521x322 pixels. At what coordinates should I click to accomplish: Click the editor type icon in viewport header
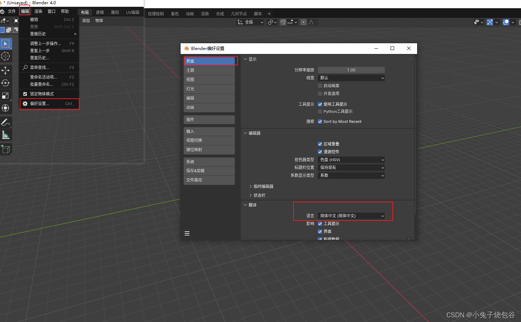pos(4,21)
